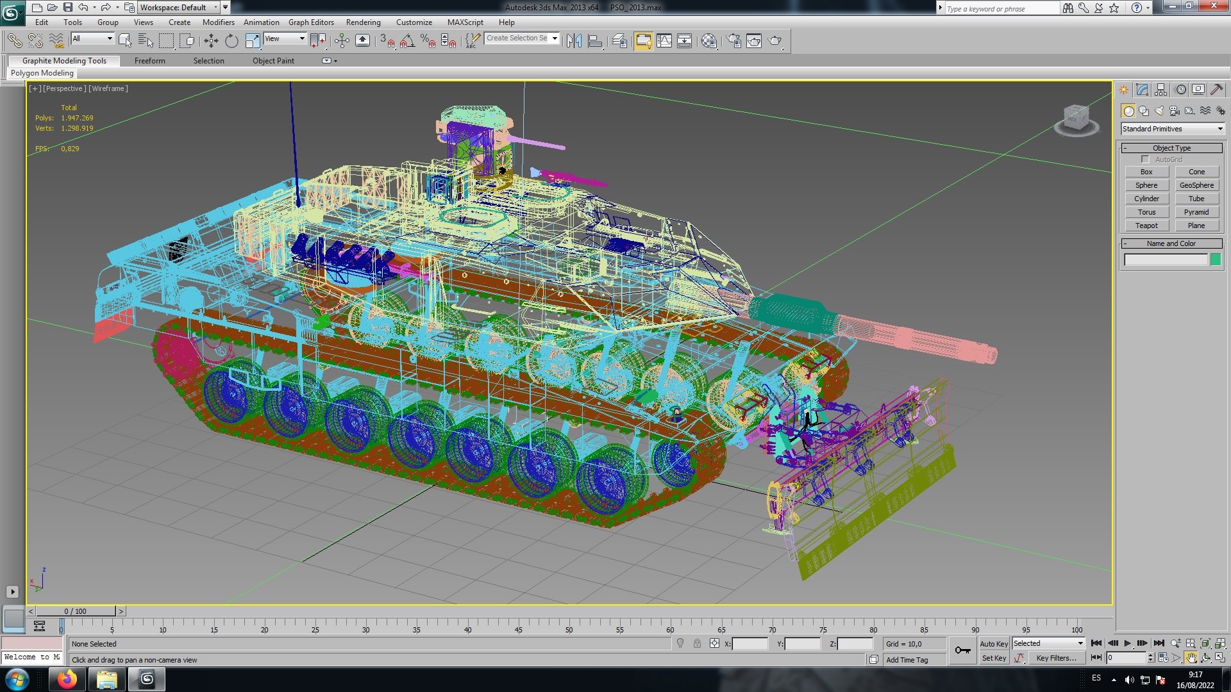Toggle the Angle Snap icon
The height and width of the screenshot is (692, 1231).
[x=407, y=41]
